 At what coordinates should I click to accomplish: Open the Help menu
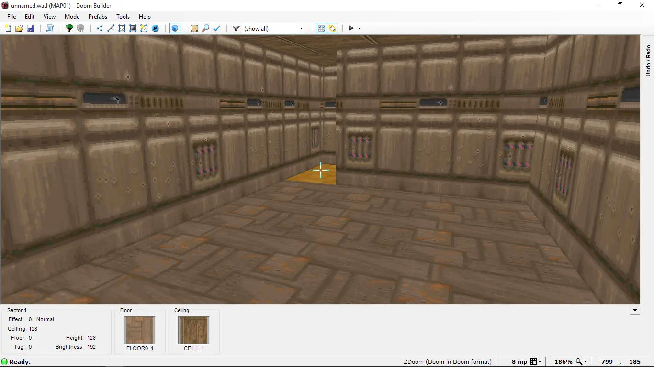145,17
